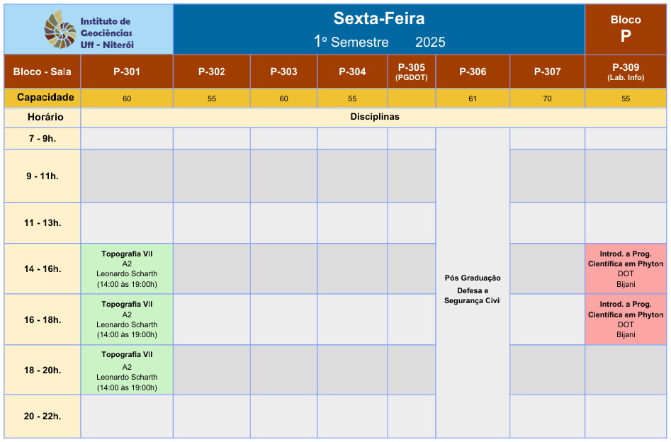Click the Instituto de Geociências shell logo
The width and height of the screenshot is (671, 442).
point(60,29)
